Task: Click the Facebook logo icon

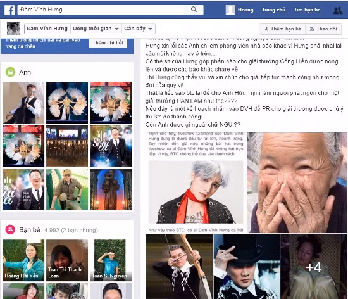Action: pos(9,10)
